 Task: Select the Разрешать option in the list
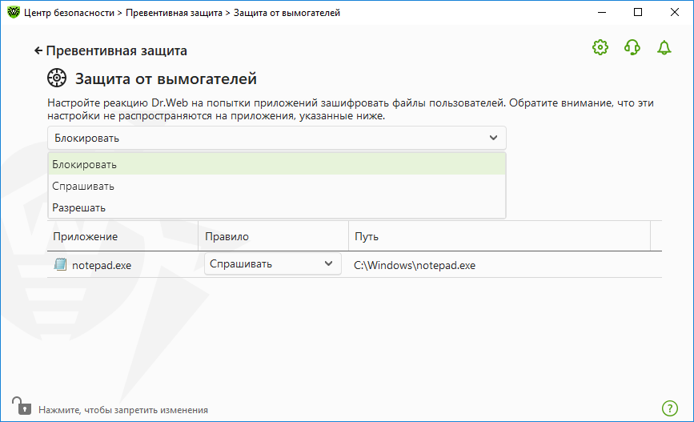coord(277,207)
